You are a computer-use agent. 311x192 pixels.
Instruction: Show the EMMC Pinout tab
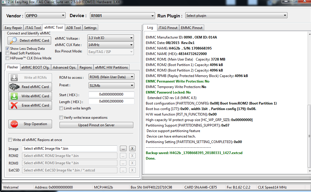pyautogui.click(x=192, y=28)
